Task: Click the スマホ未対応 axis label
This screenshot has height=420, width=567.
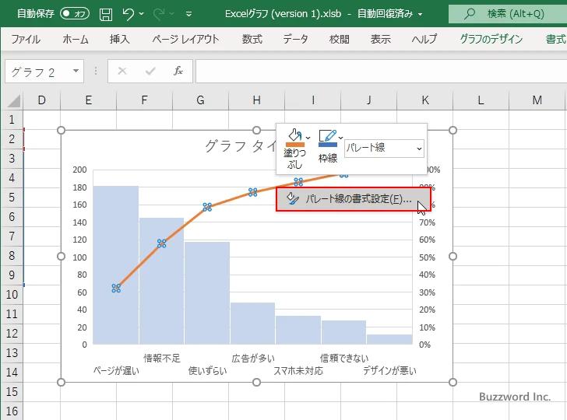Action: pyautogui.click(x=298, y=371)
